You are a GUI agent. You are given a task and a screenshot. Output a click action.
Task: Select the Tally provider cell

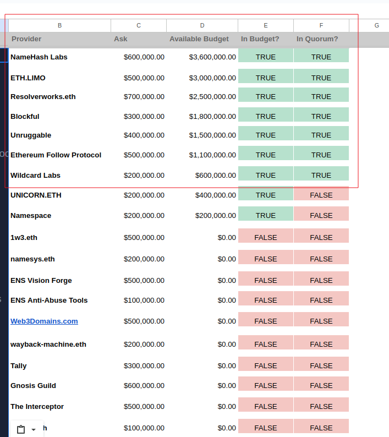tap(18, 365)
